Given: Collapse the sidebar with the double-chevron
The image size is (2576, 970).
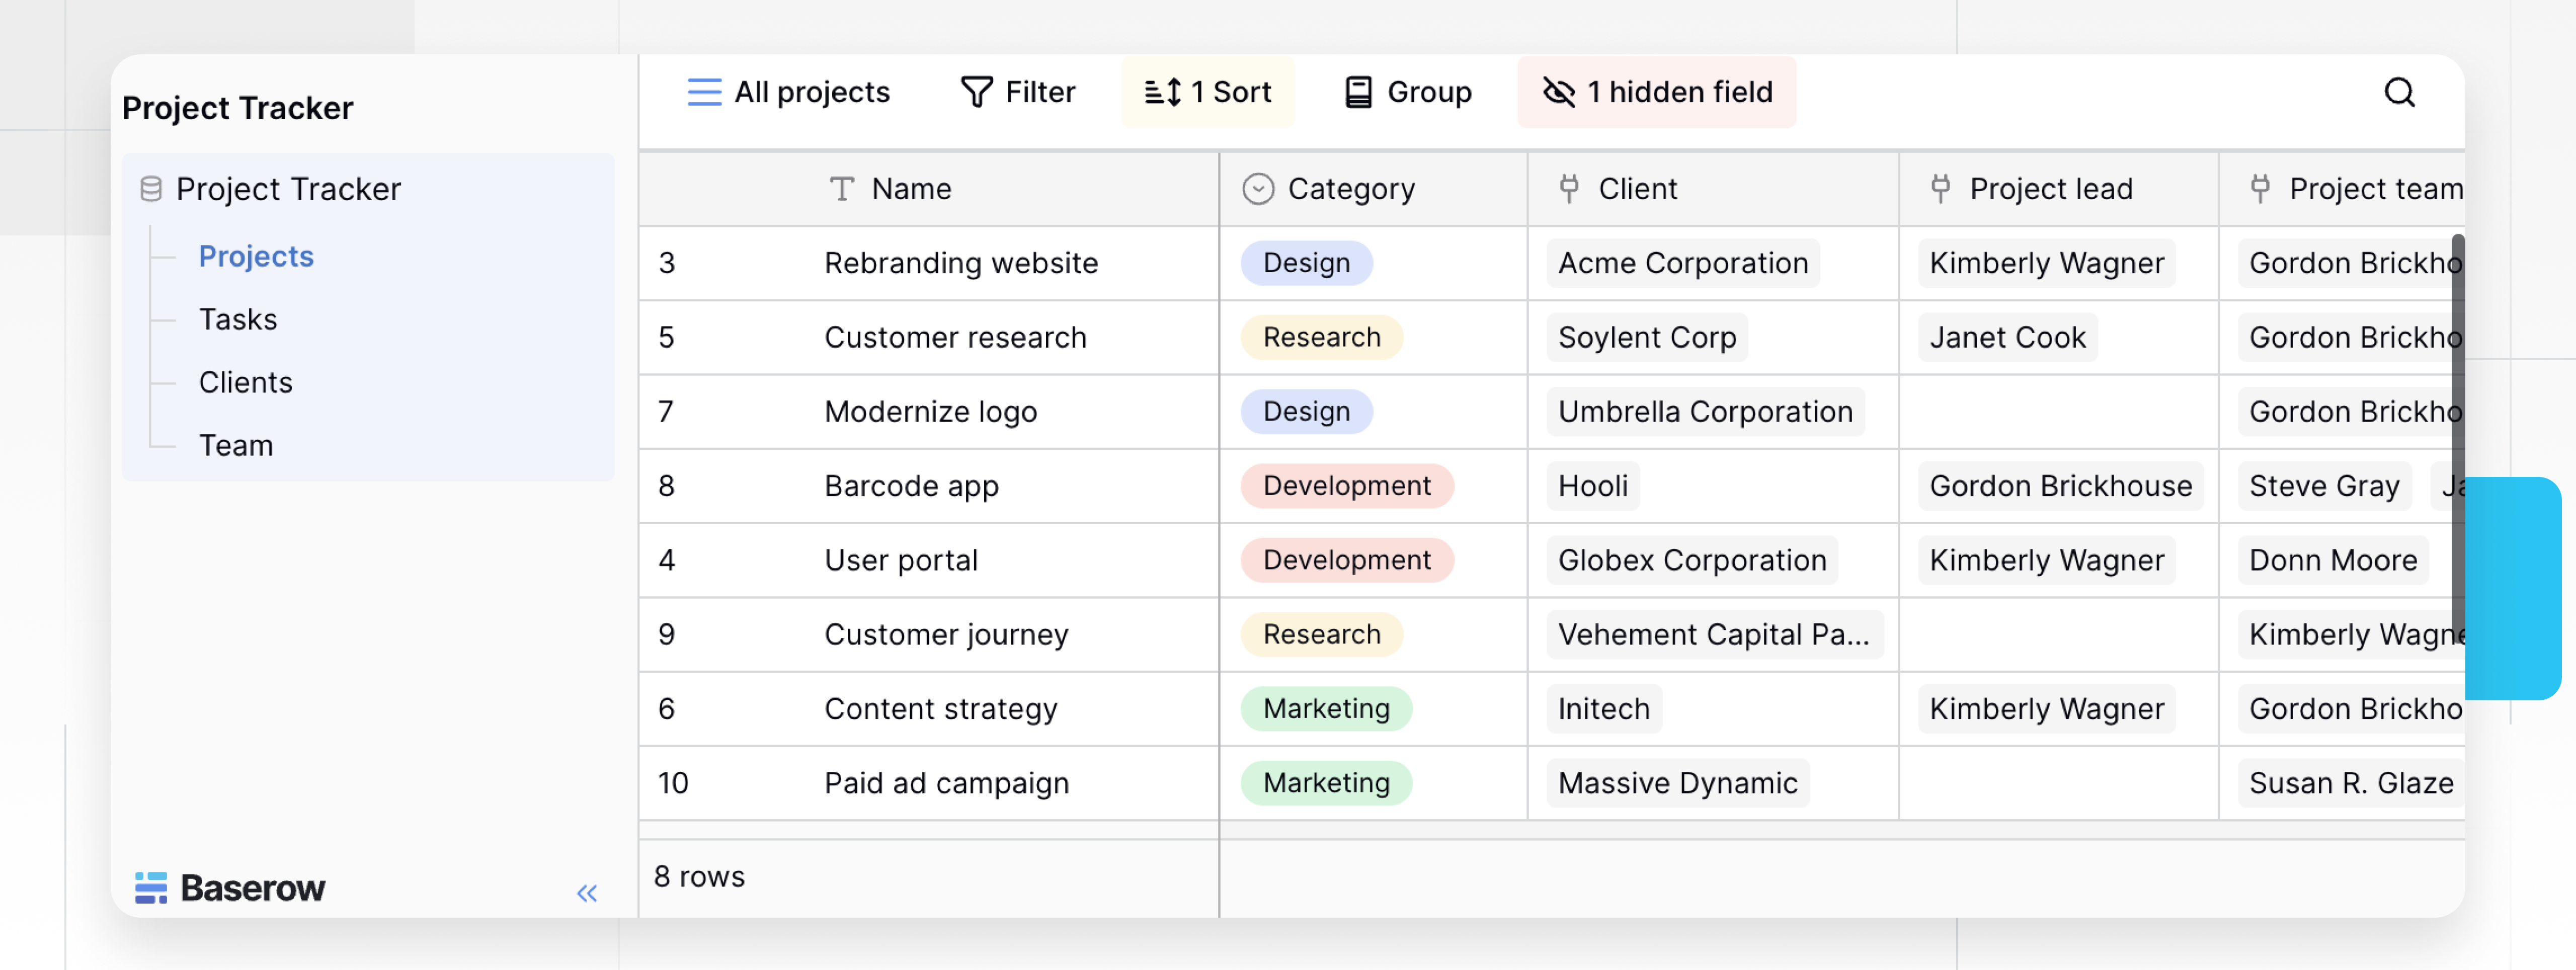Looking at the screenshot, I should coord(587,893).
